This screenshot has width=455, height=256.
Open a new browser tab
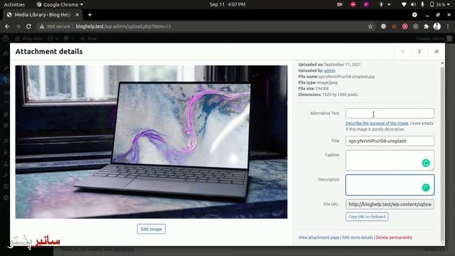pyautogui.click(x=90, y=15)
